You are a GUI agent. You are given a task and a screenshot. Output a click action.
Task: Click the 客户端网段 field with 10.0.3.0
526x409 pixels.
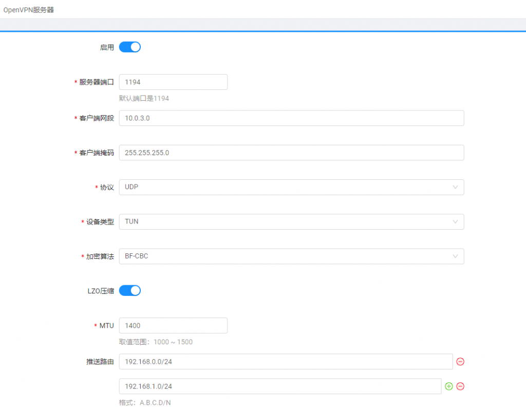(x=291, y=118)
